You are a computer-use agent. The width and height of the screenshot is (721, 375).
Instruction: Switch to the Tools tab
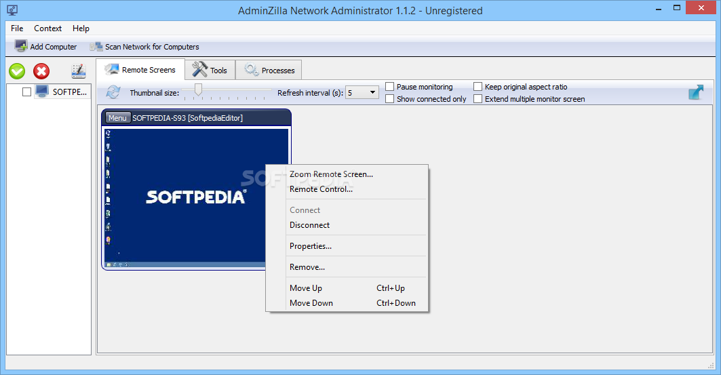click(210, 70)
